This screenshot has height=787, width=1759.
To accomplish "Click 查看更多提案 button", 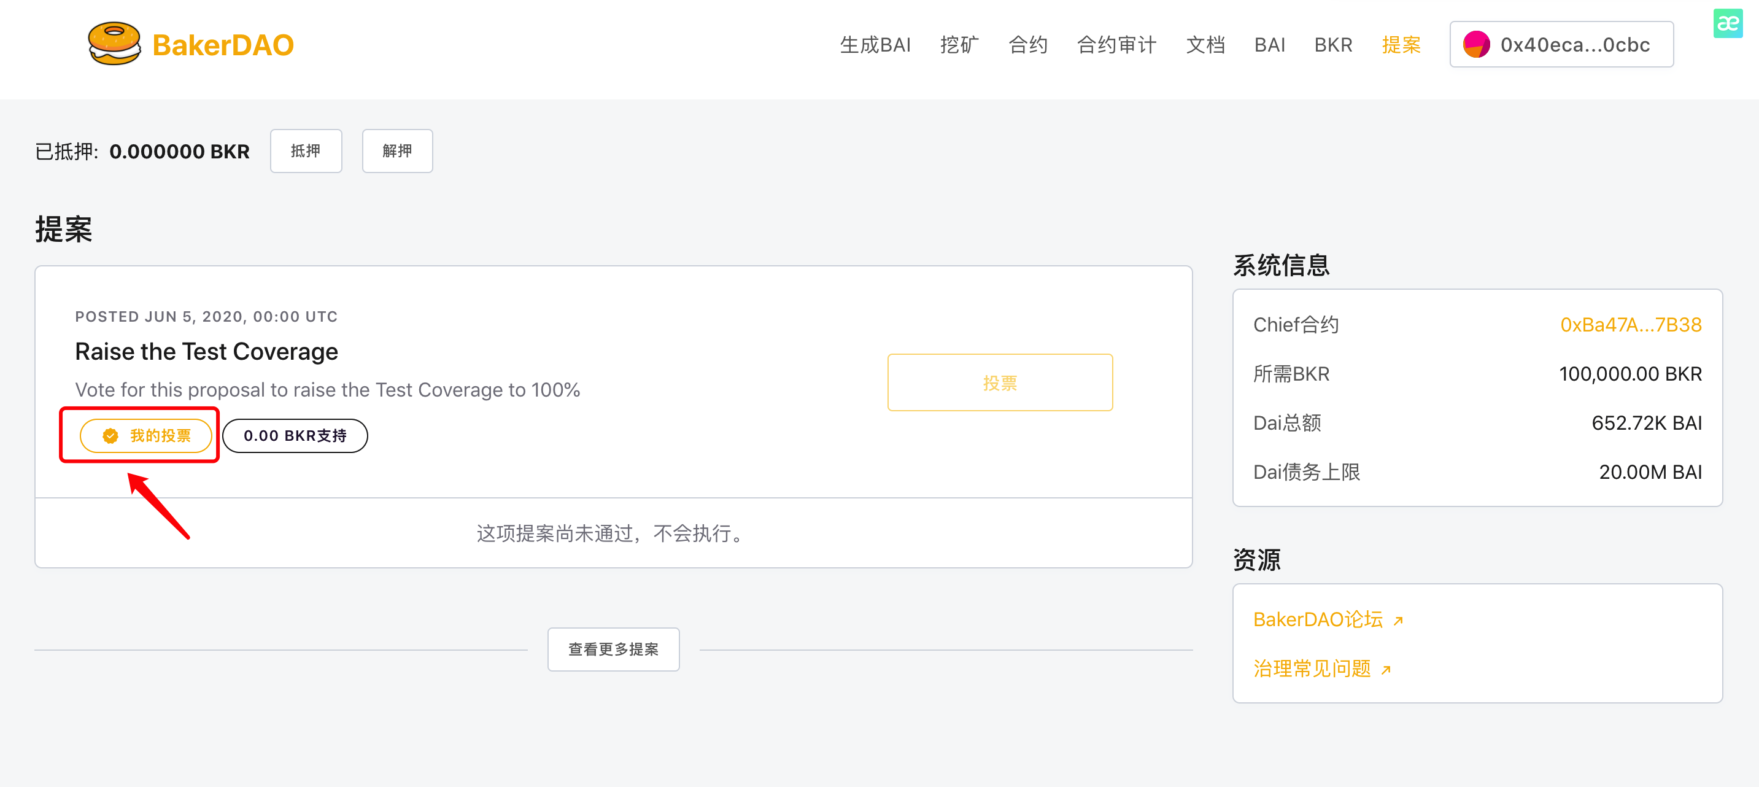I will 613,649.
